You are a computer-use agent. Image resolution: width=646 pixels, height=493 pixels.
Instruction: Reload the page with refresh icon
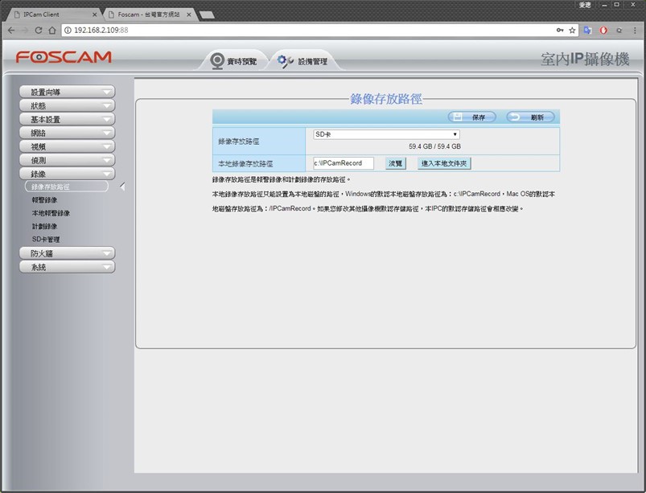[x=39, y=30]
